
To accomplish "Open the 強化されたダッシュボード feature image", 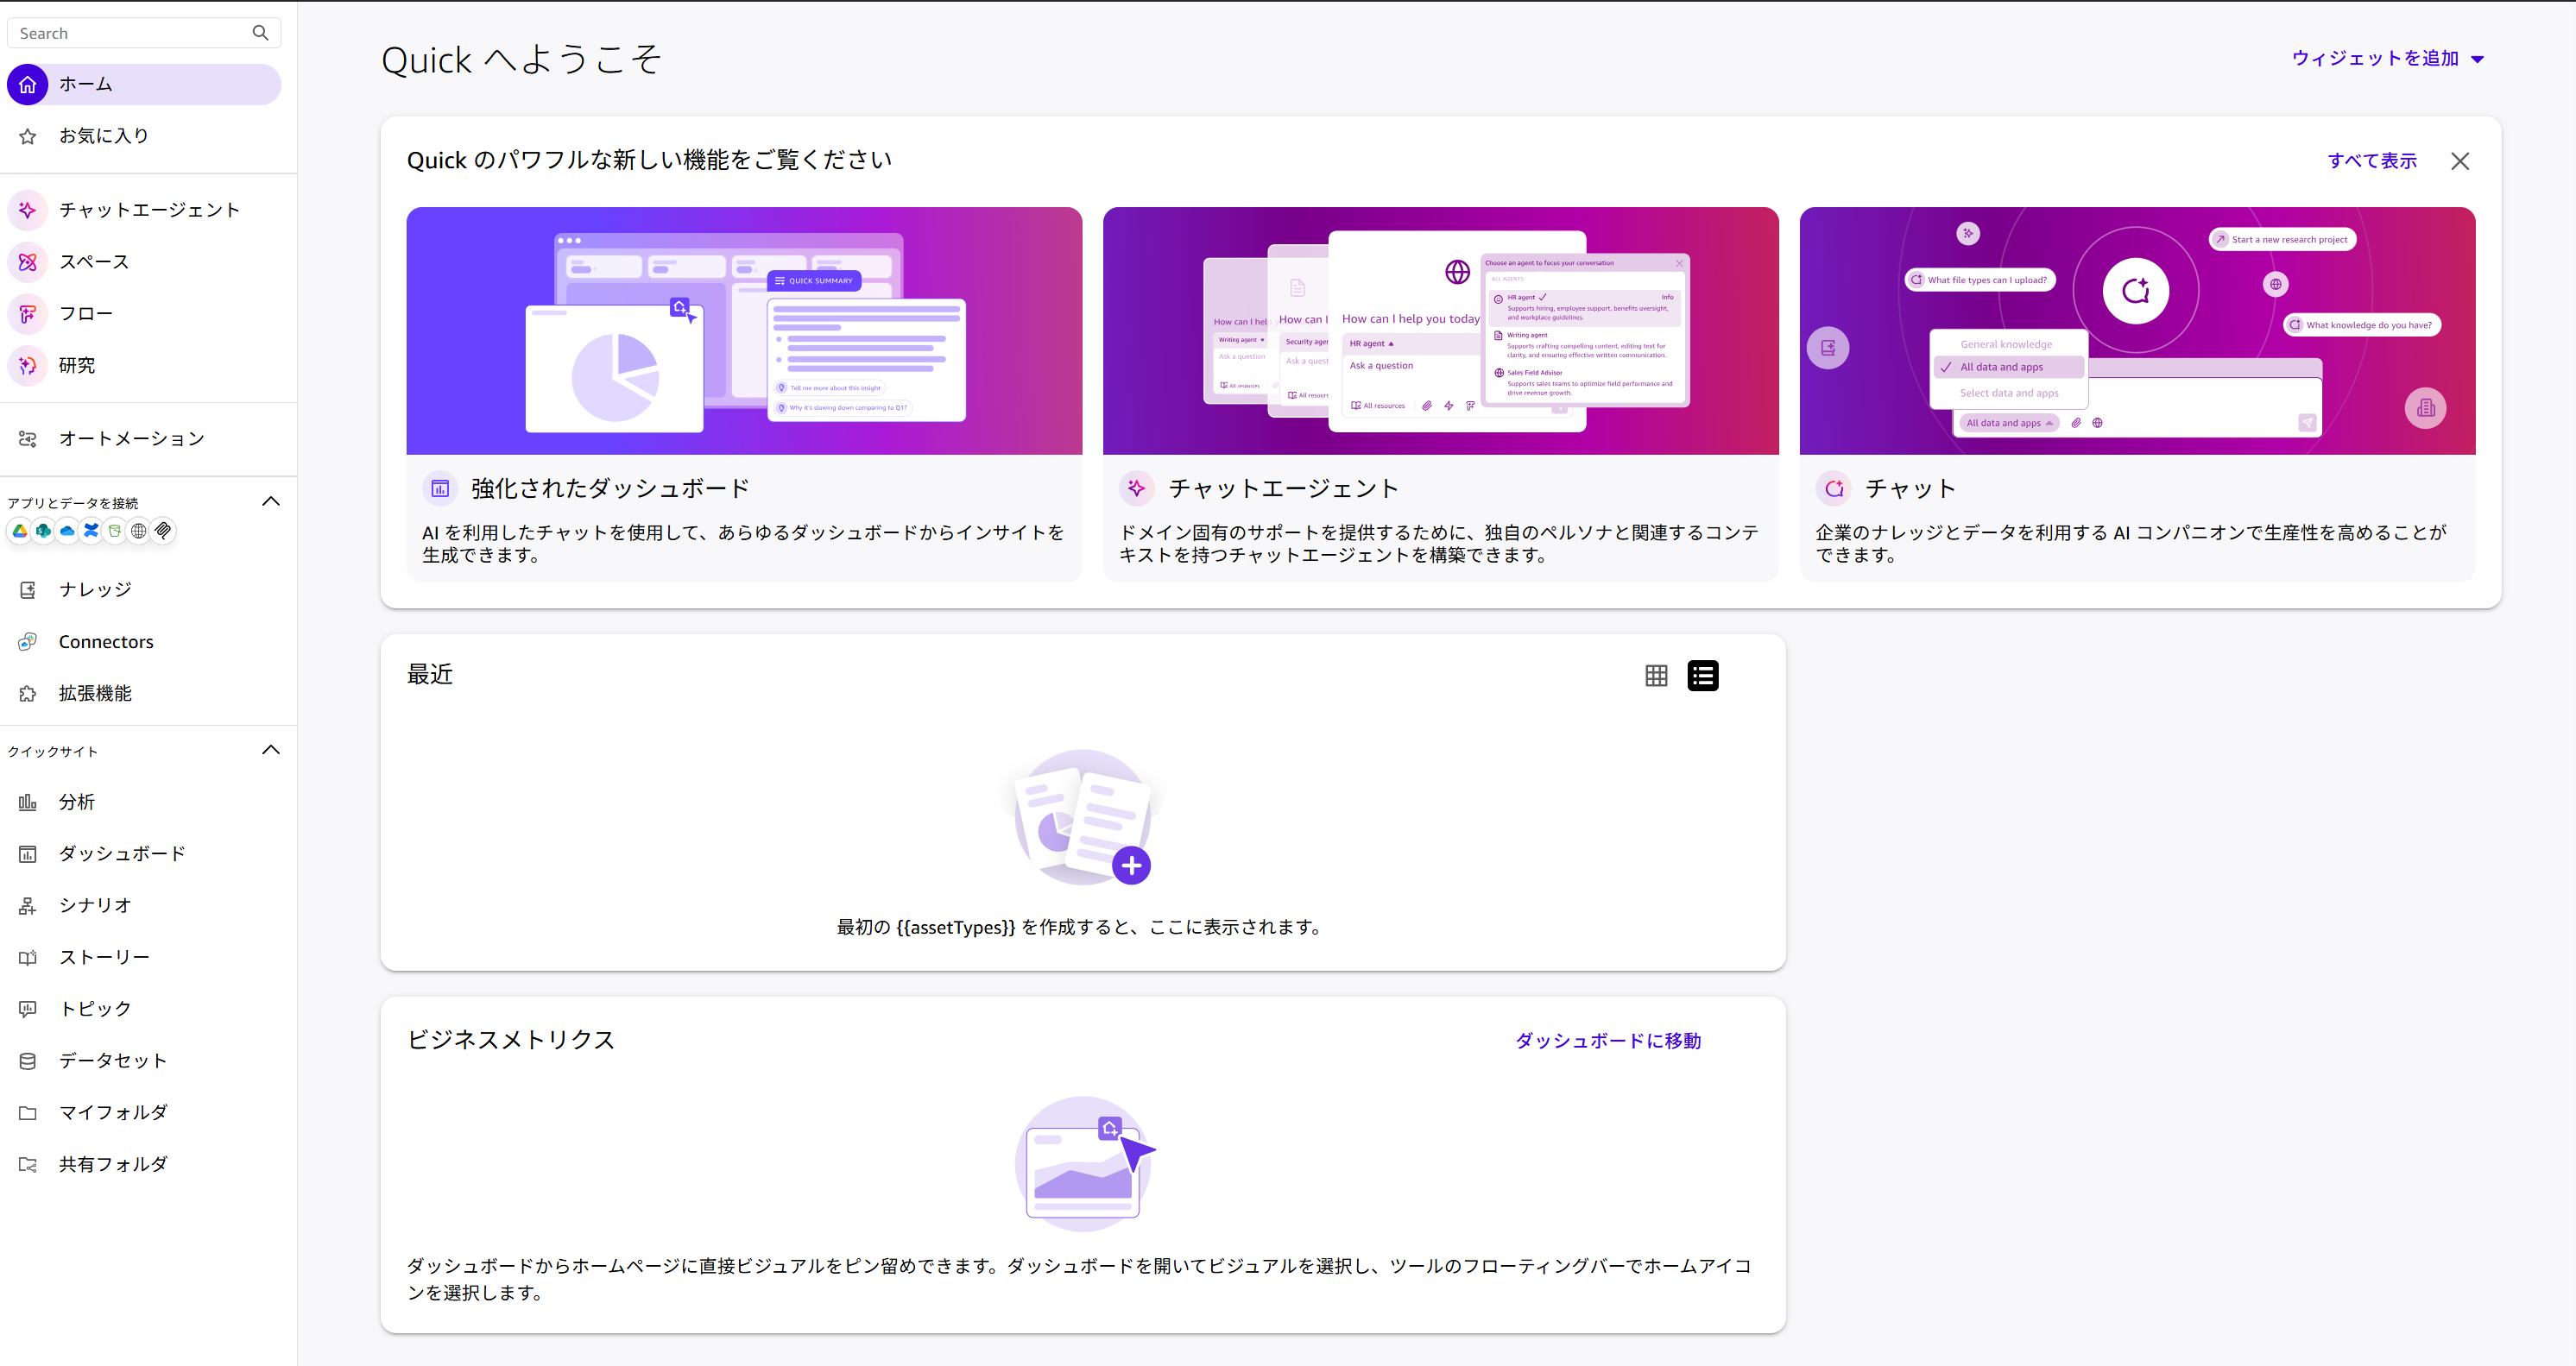I will point(744,330).
